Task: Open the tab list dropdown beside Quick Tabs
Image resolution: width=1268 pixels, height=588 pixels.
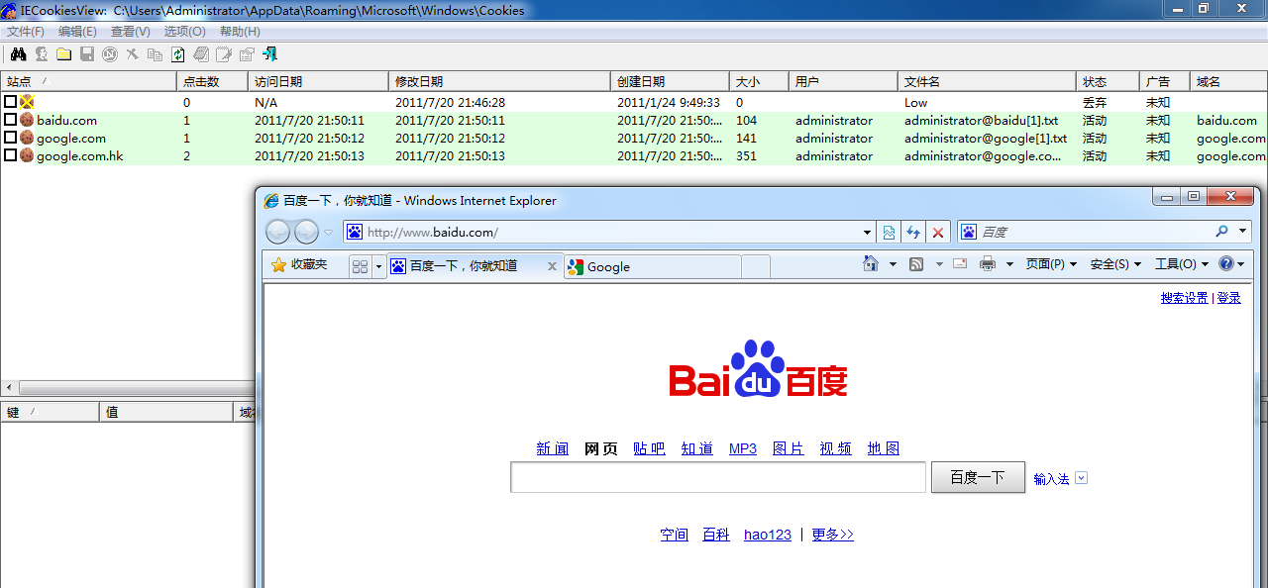Action: tap(378, 266)
